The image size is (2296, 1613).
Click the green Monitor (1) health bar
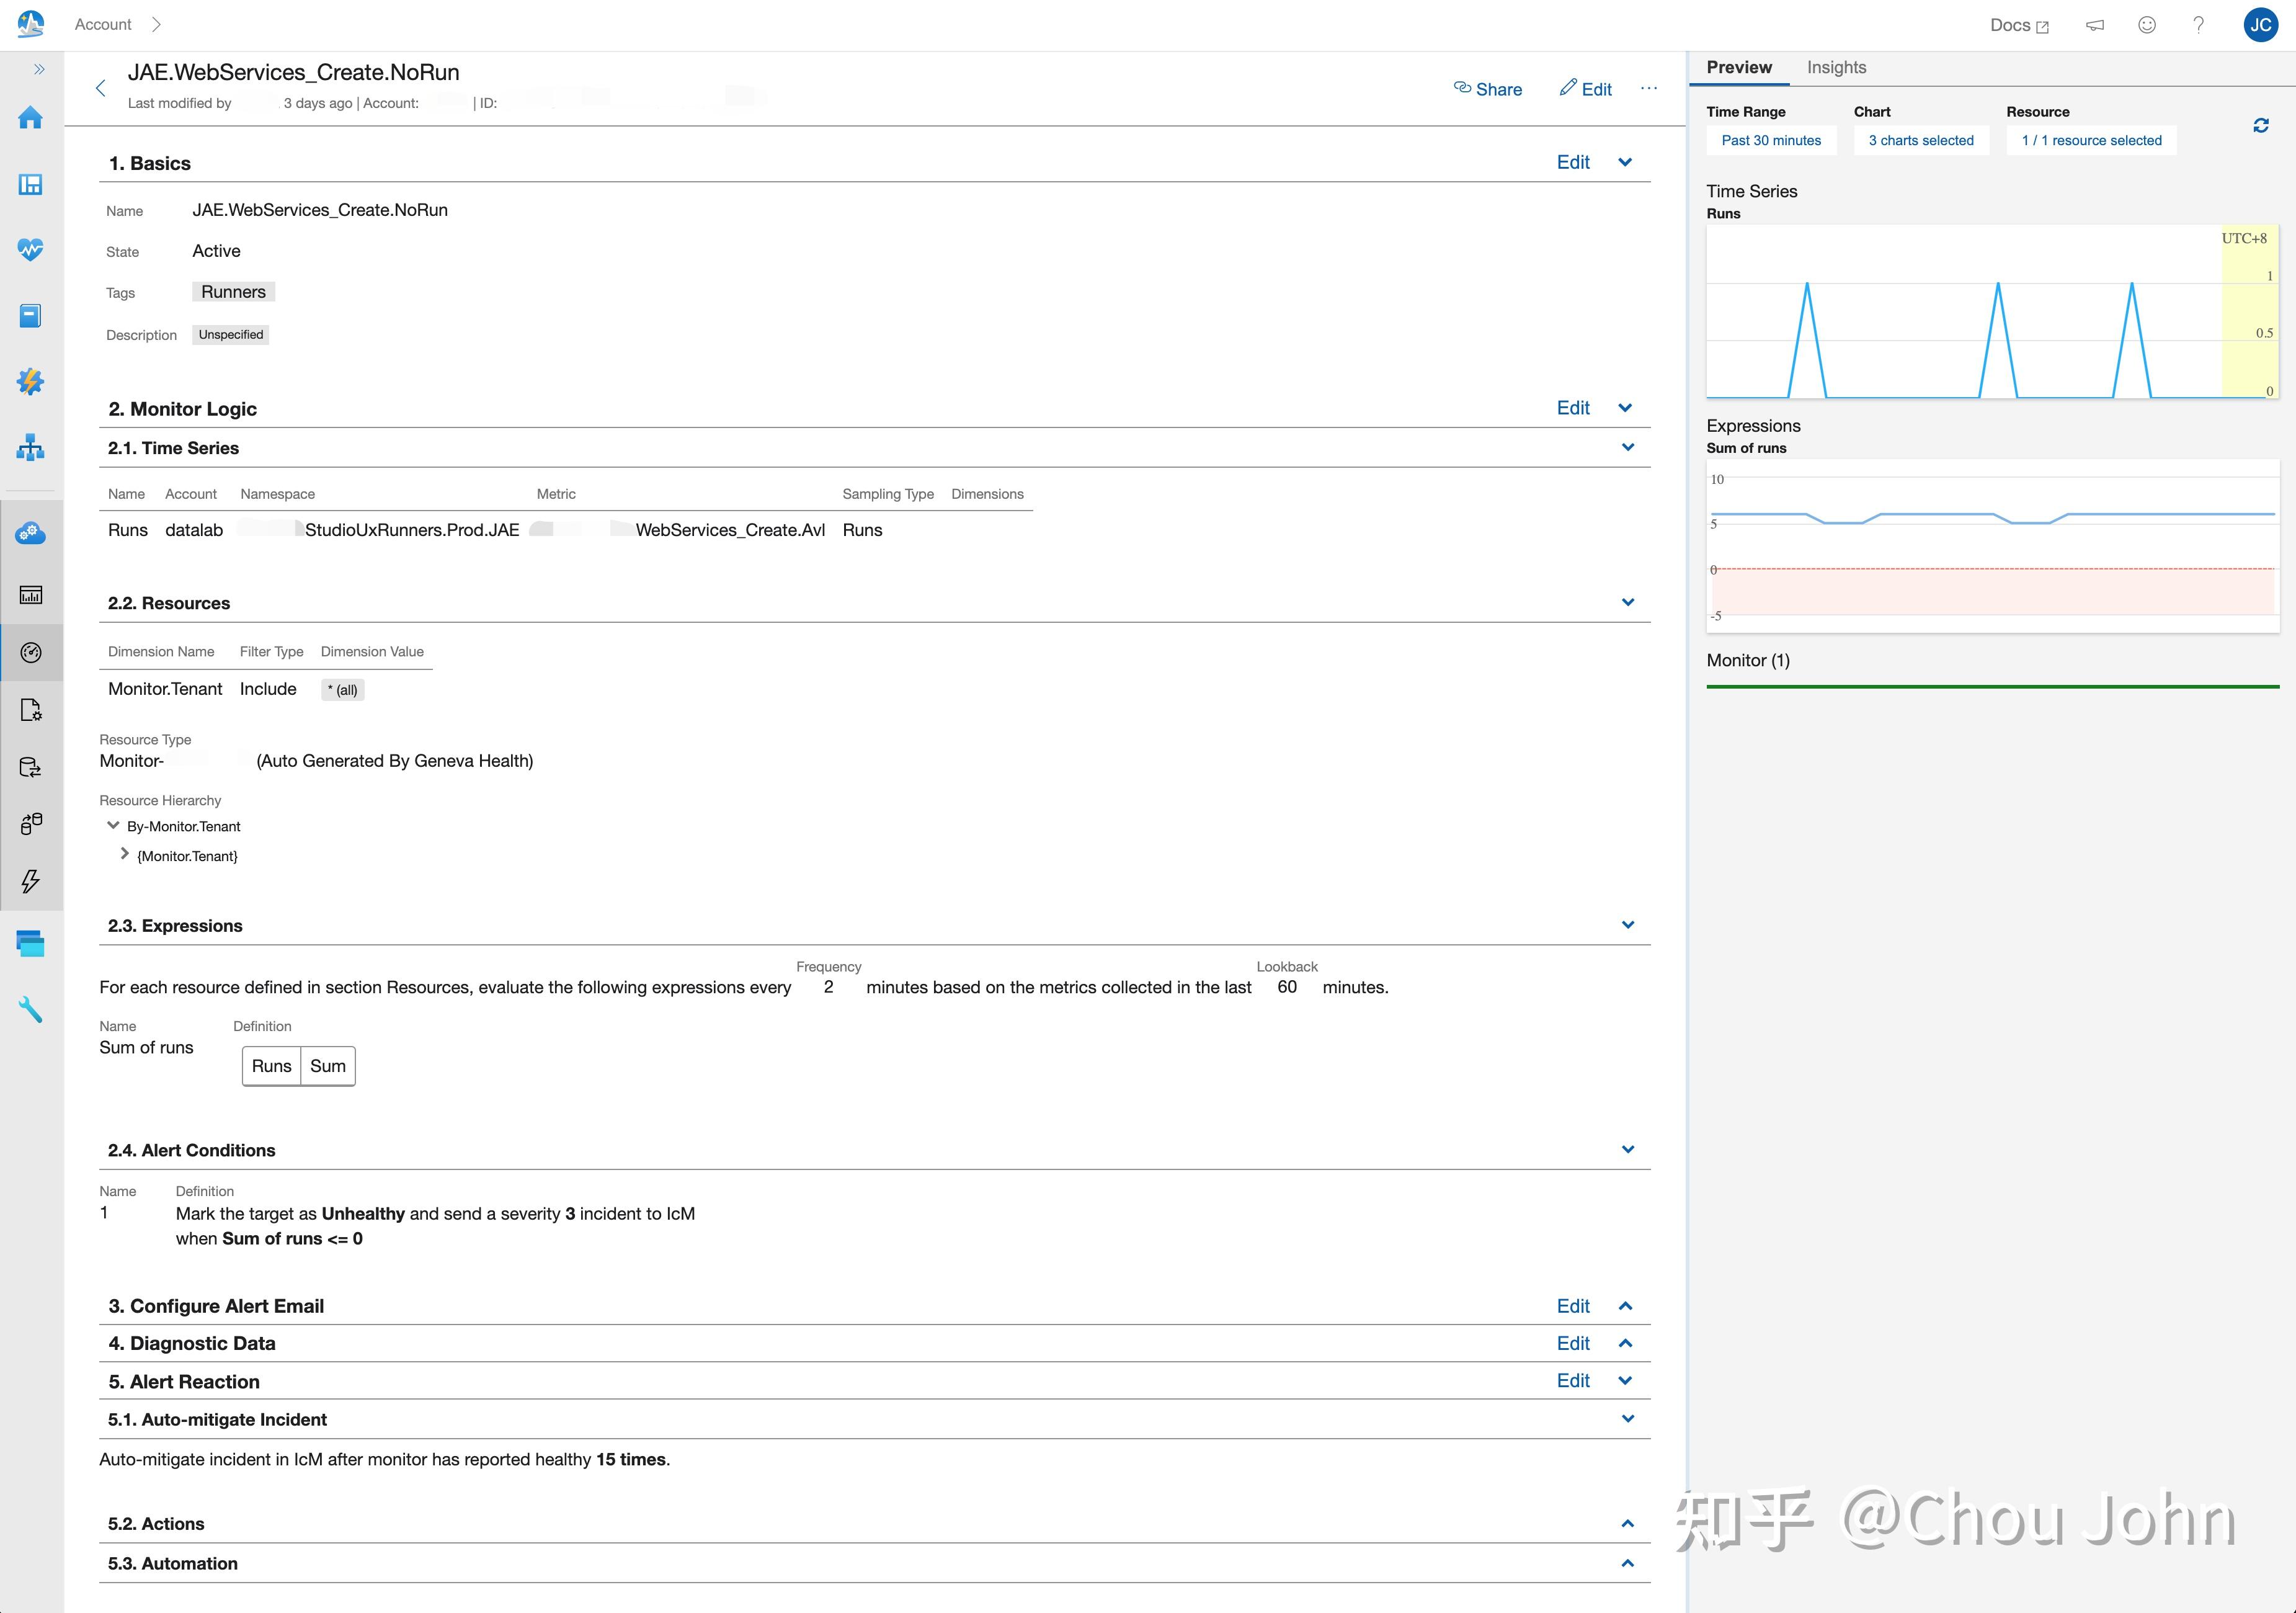click(1992, 687)
